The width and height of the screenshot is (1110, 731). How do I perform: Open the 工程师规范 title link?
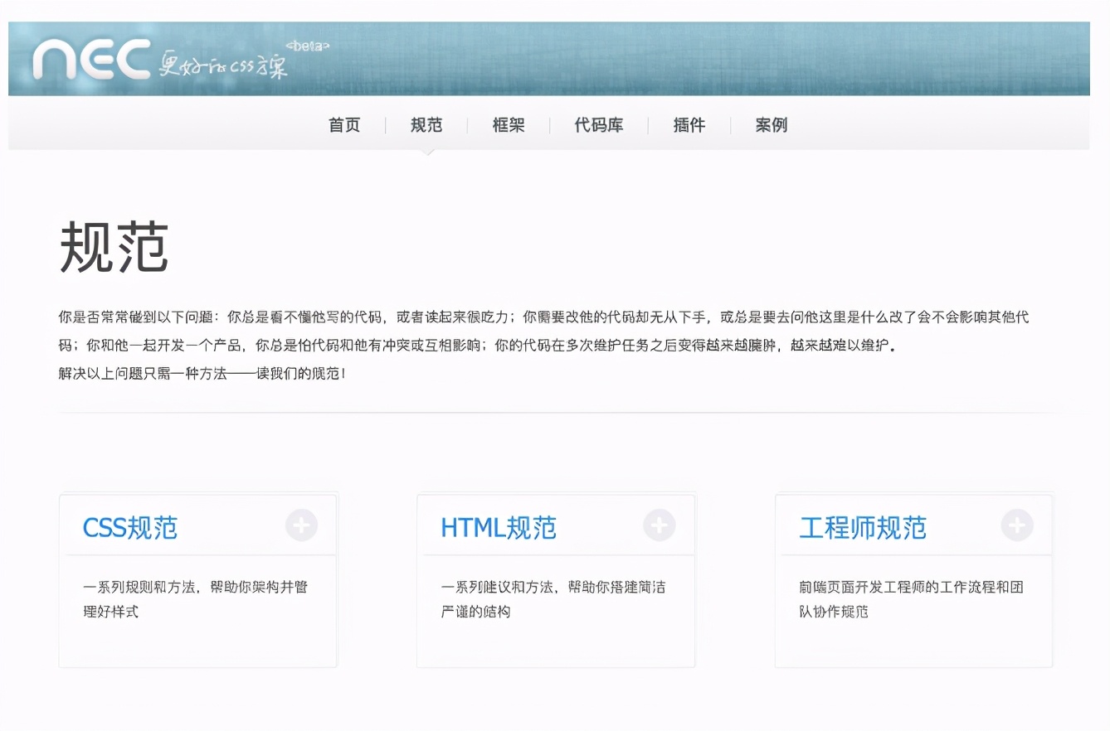(863, 527)
